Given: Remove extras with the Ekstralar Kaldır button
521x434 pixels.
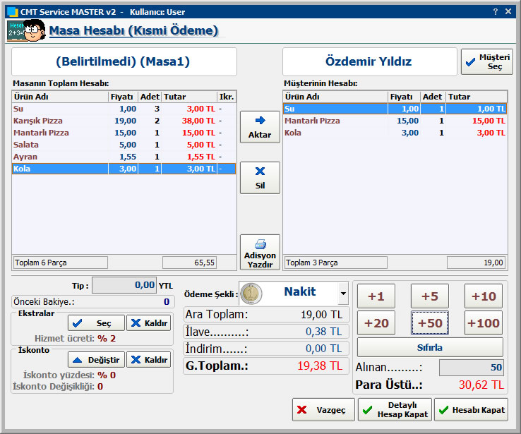Looking at the screenshot, I should (x=148, y=323).
